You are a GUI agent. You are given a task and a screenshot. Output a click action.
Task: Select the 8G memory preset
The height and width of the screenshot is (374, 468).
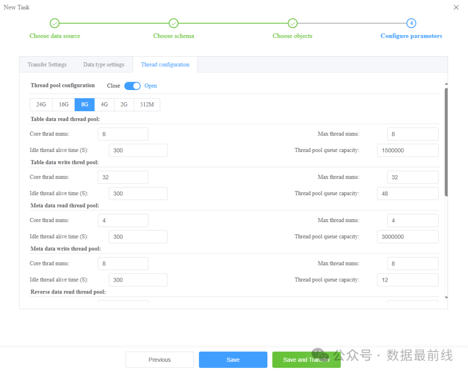(85, 105)
